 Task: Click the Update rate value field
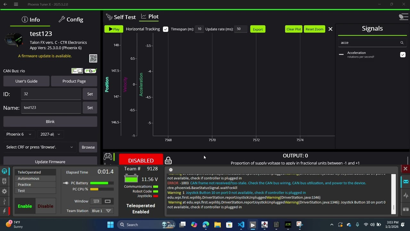pos(241,29)
